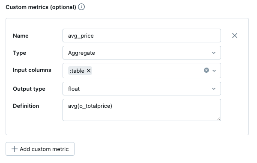This screenshot has width=257, height=163.
Task: Clear all selected input columns
Action: [206, 70]
